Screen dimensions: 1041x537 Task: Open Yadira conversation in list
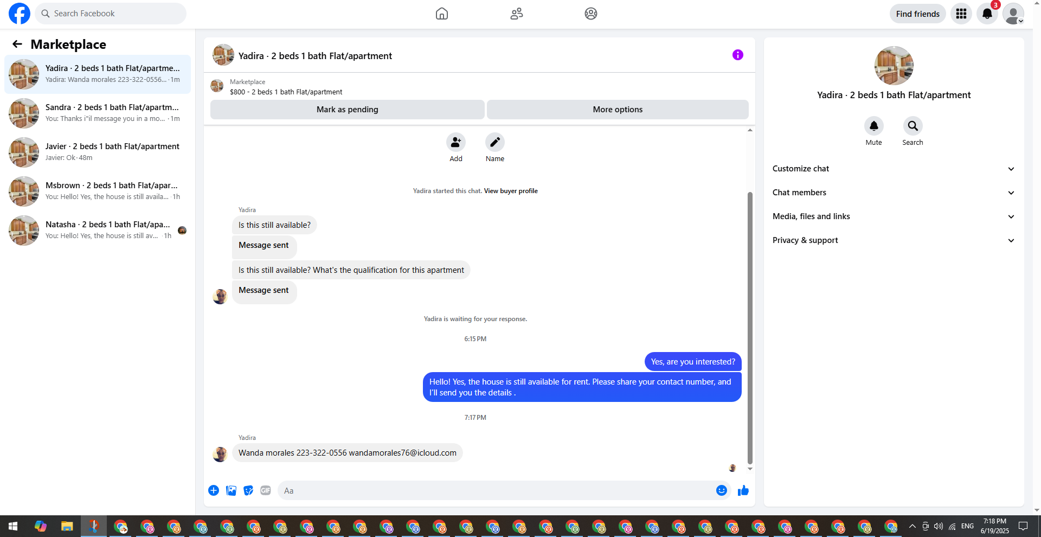[98, 74]
